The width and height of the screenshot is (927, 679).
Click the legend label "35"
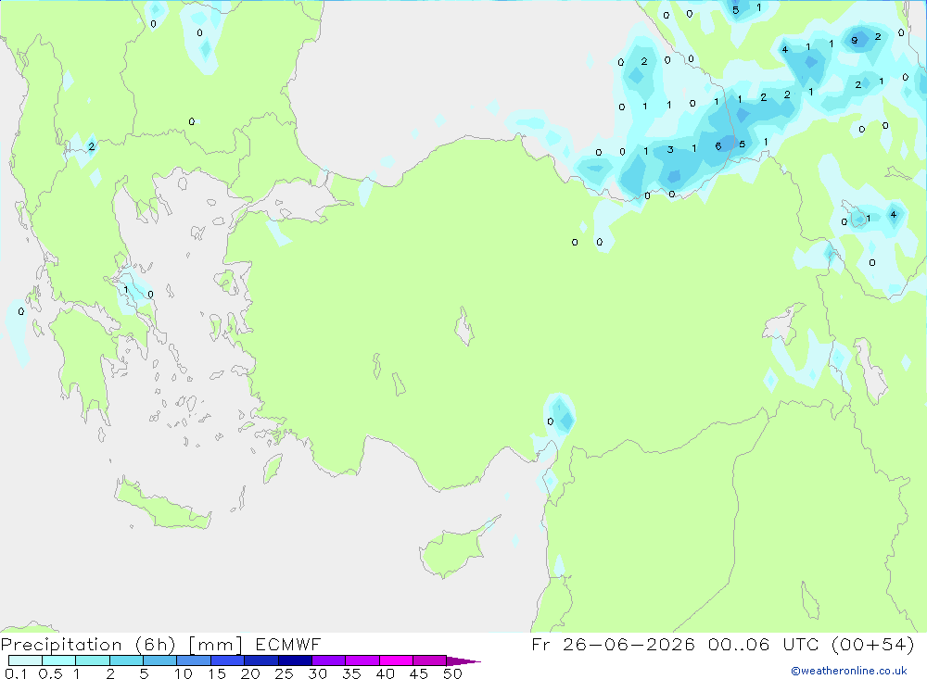351,673
